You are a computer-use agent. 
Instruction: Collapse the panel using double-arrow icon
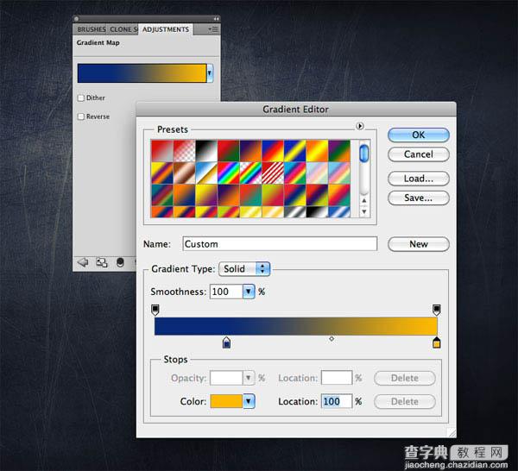(216, 19)
